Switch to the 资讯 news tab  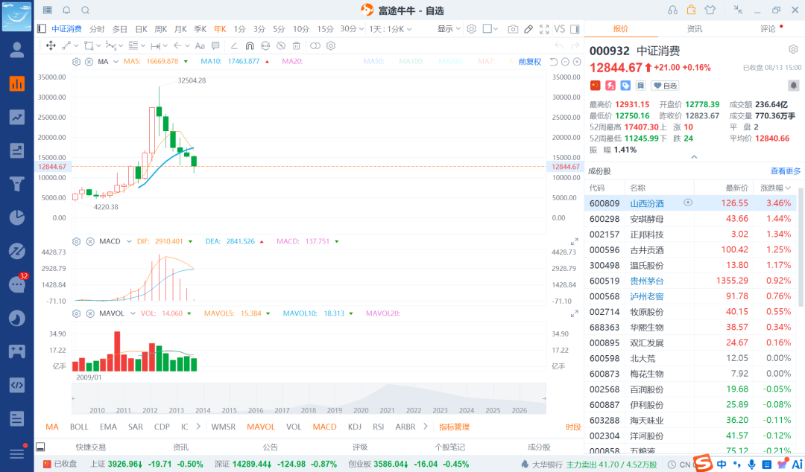pos(694,29)
